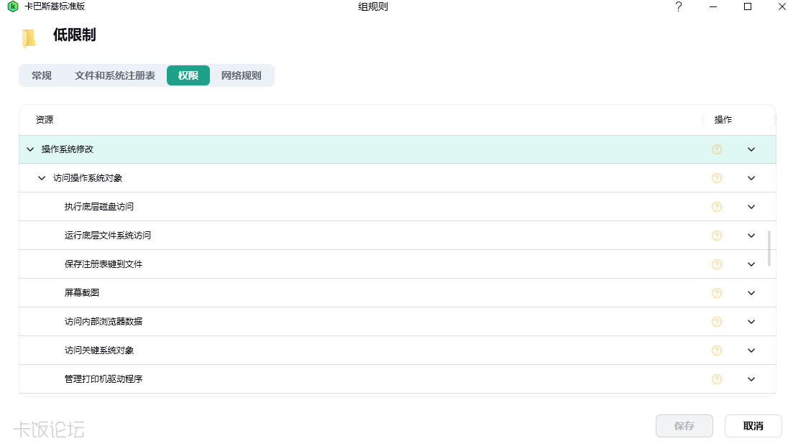
Task: Click the 资源 column header
Action: click(45, 120)
